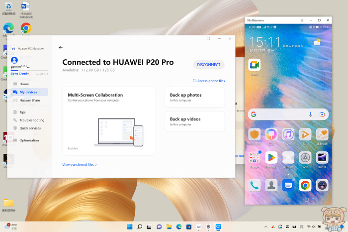Open the Camera app in the phone dock
The height and width of the screenshot is (232, 348).
pos(322,185)
